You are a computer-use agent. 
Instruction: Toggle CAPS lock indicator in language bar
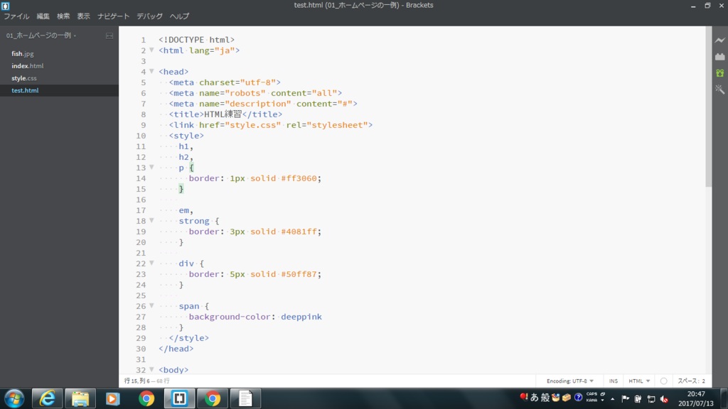[592, 394]
